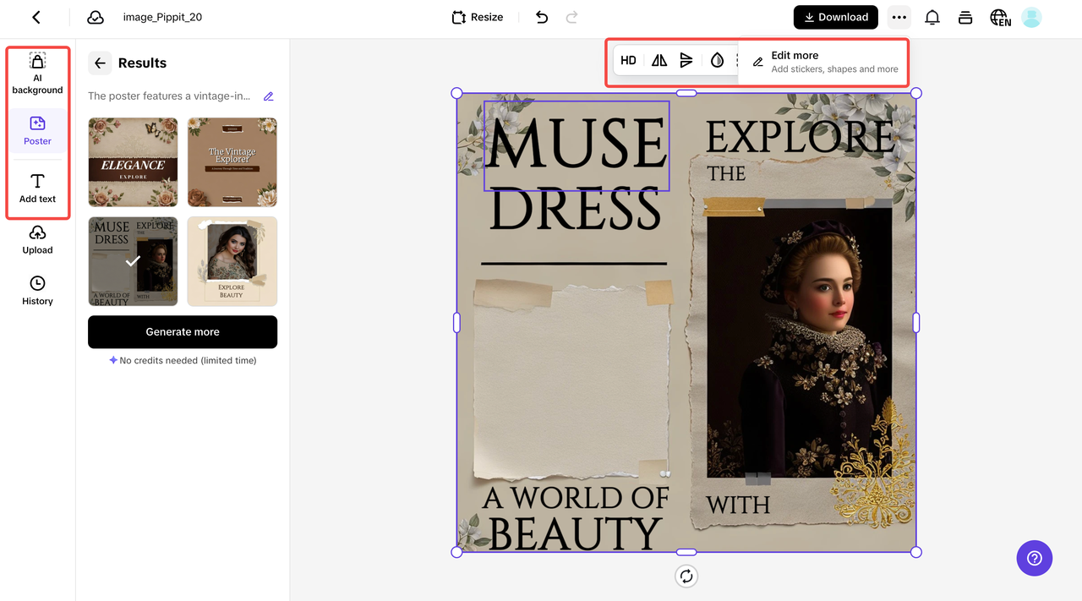Select Edit more from the menu
This screenshot has width=1082, height=601.
click(x=824, y=62)
